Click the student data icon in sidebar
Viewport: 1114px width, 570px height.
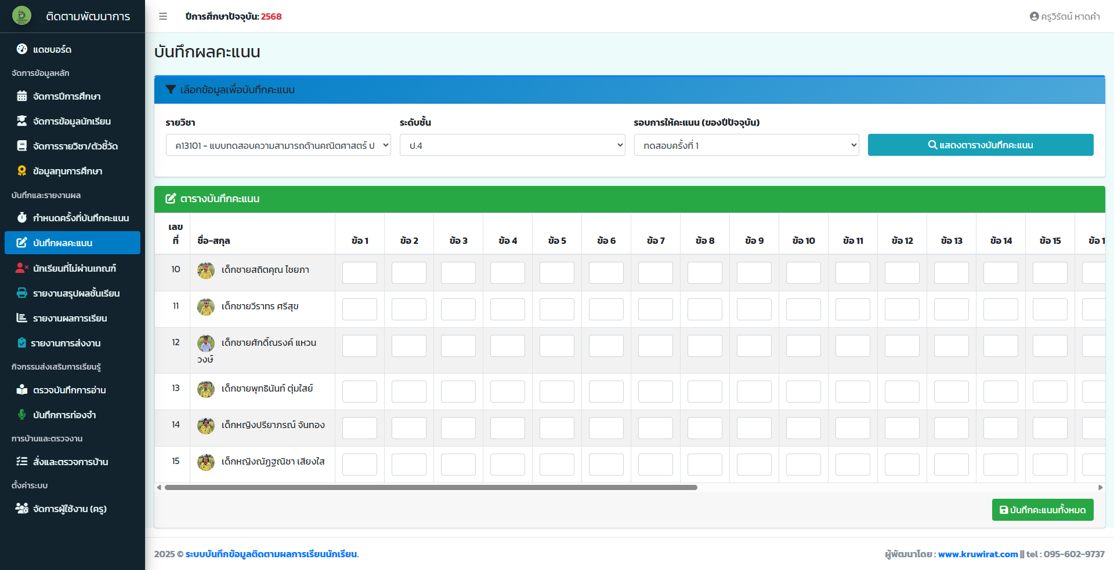pyautogui.click(x=22, y=121)
